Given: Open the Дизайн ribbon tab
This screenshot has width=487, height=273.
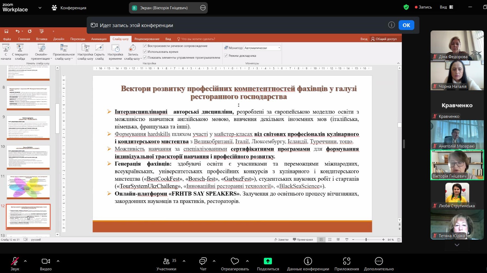Looking at the screenshot, I should [59, 39].
